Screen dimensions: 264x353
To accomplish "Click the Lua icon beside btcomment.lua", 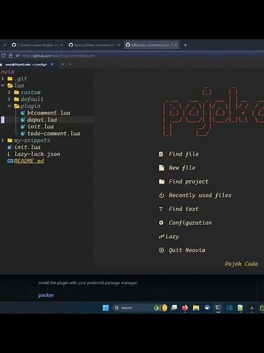I will (22, 113).
